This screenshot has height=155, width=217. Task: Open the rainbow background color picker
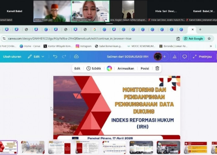click(109, 69)
